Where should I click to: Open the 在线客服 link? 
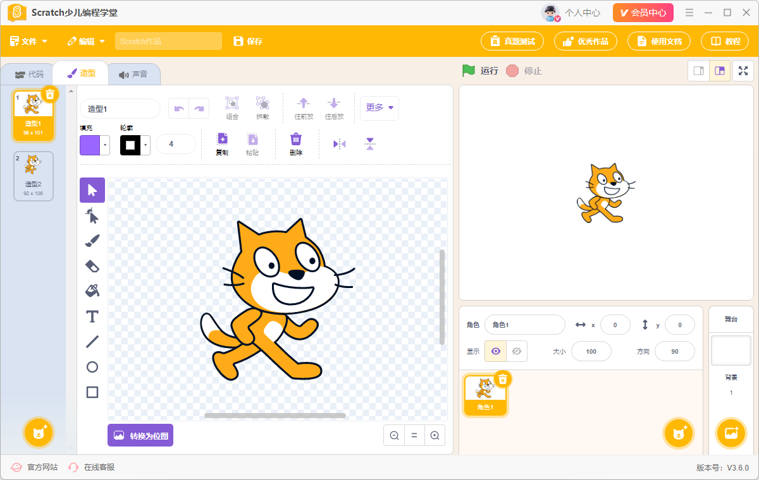click(92, 467)
